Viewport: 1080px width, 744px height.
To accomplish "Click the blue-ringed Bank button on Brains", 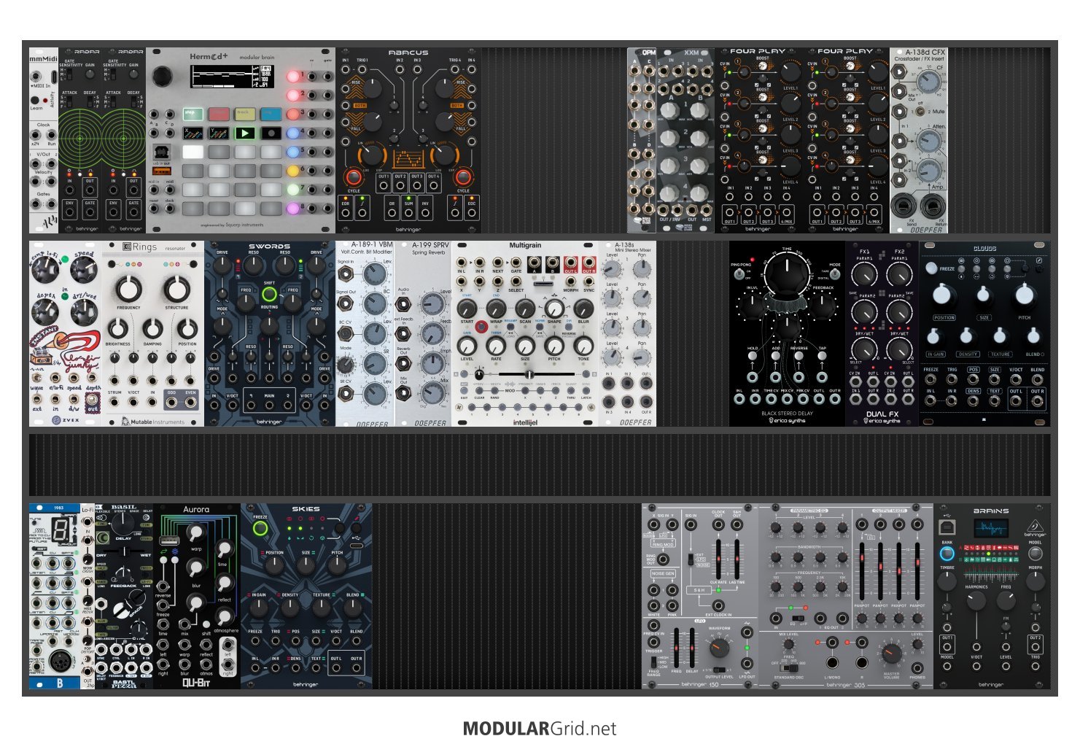I will click(x=947, y=554).
